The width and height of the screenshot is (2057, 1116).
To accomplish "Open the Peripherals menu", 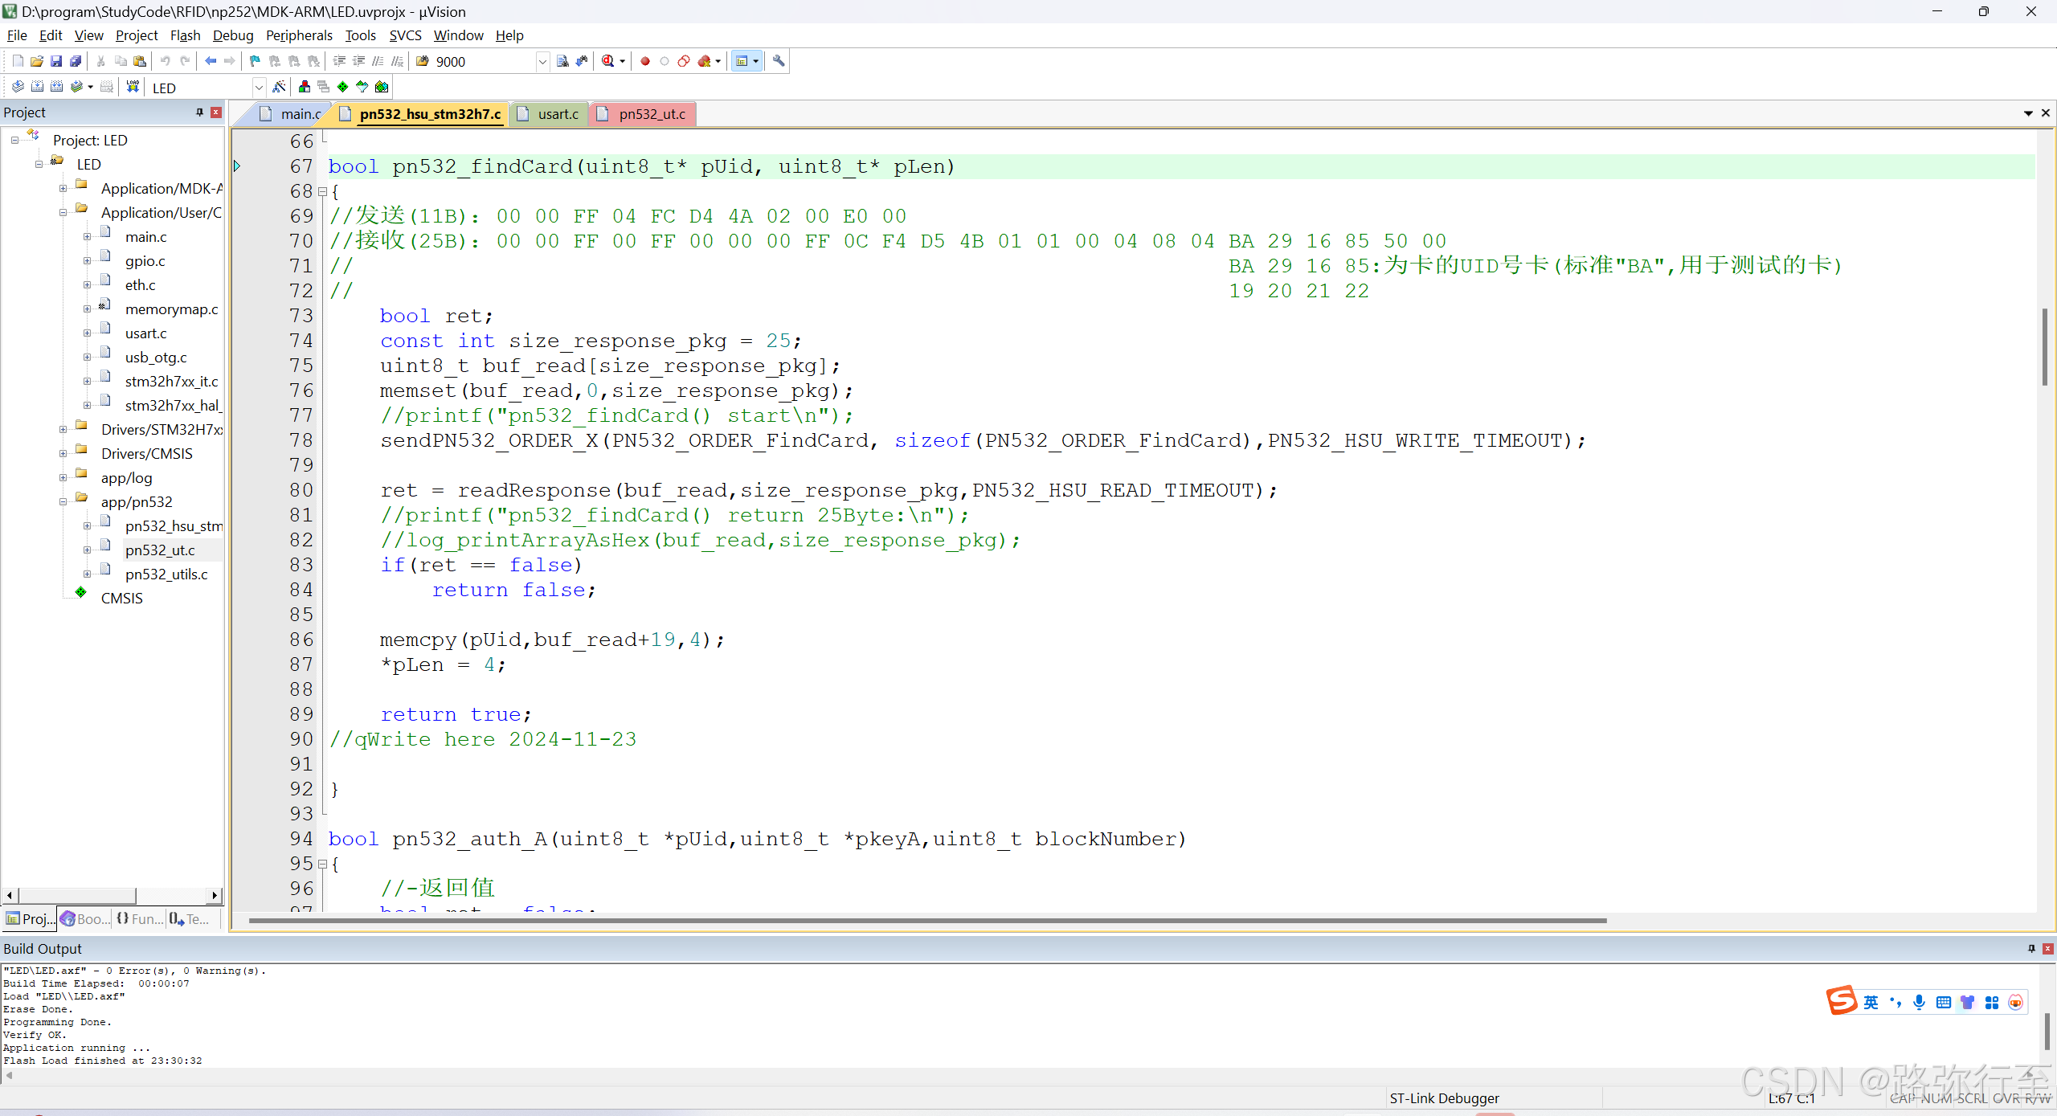I will [x=298, y=35].
